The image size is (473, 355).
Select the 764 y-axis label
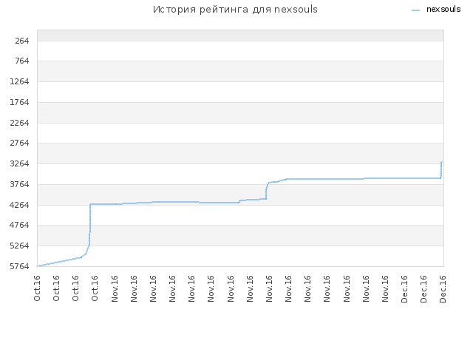point(22,61)
